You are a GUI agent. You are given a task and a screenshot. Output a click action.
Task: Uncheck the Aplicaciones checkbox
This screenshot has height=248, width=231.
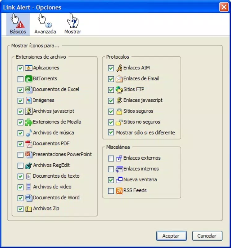click(x=20, y=68)
